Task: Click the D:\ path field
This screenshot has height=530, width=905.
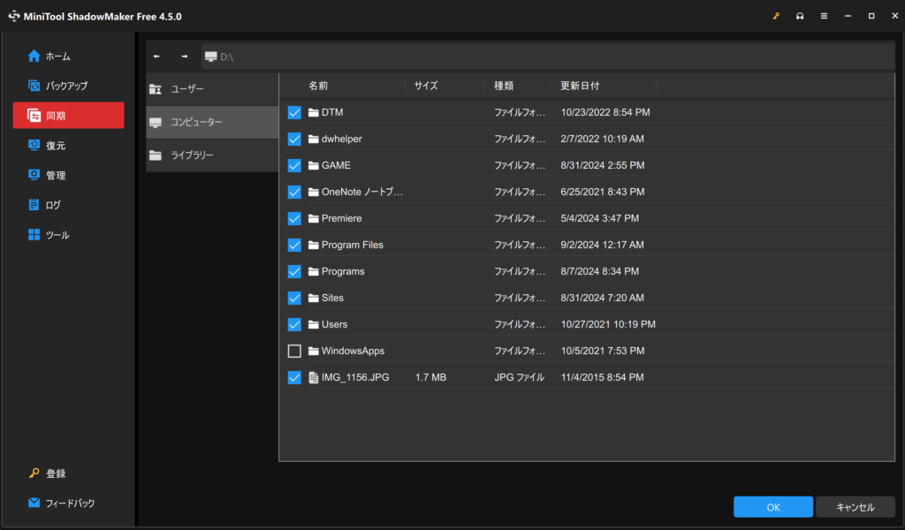Action: click(548, 57)
